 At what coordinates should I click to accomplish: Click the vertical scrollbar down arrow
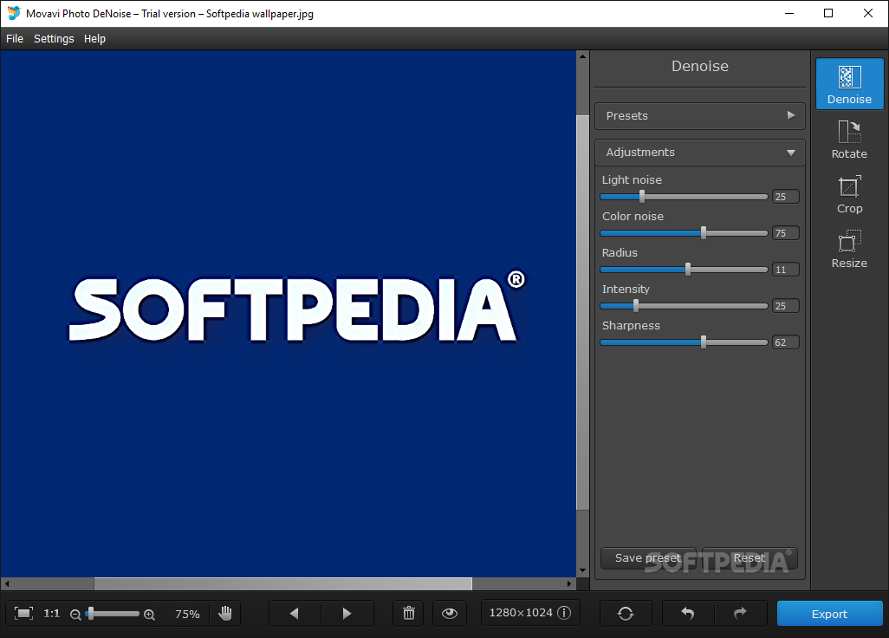pos(582,571)
